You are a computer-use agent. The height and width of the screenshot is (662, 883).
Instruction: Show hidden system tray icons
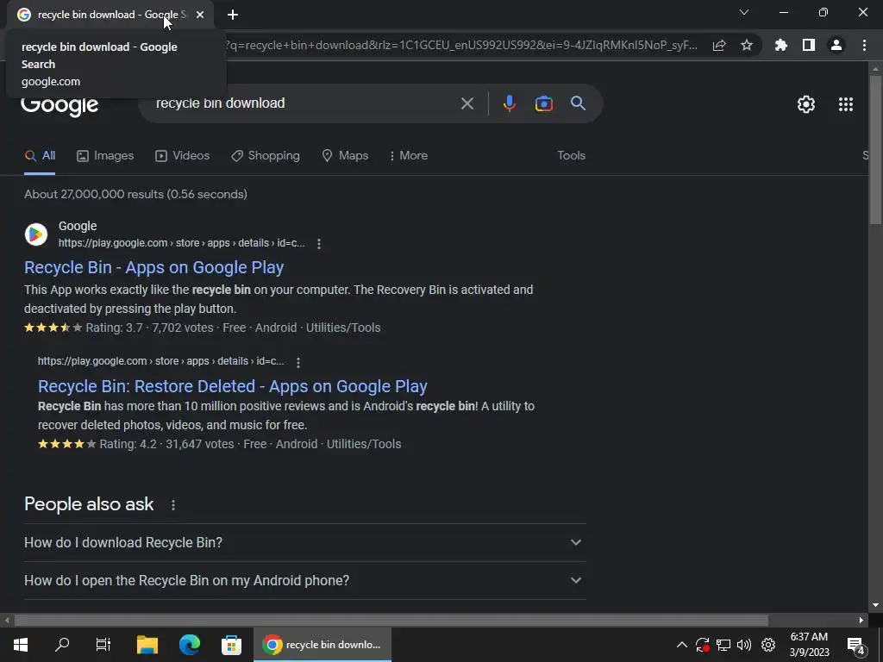click(681, 645)
